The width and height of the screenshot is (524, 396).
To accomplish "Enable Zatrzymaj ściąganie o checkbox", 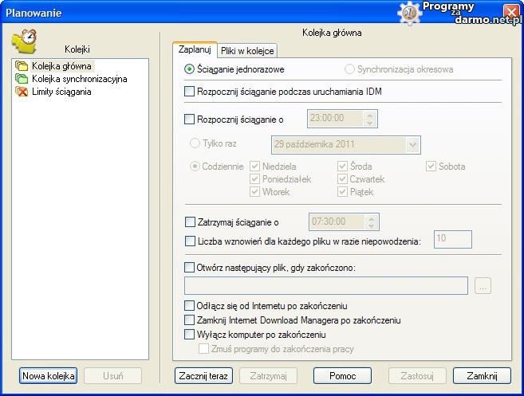I will pyautogui.click(x=189, y=222).
